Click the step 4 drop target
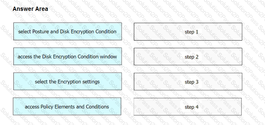The image size is (265, 125). click(188, 107)
